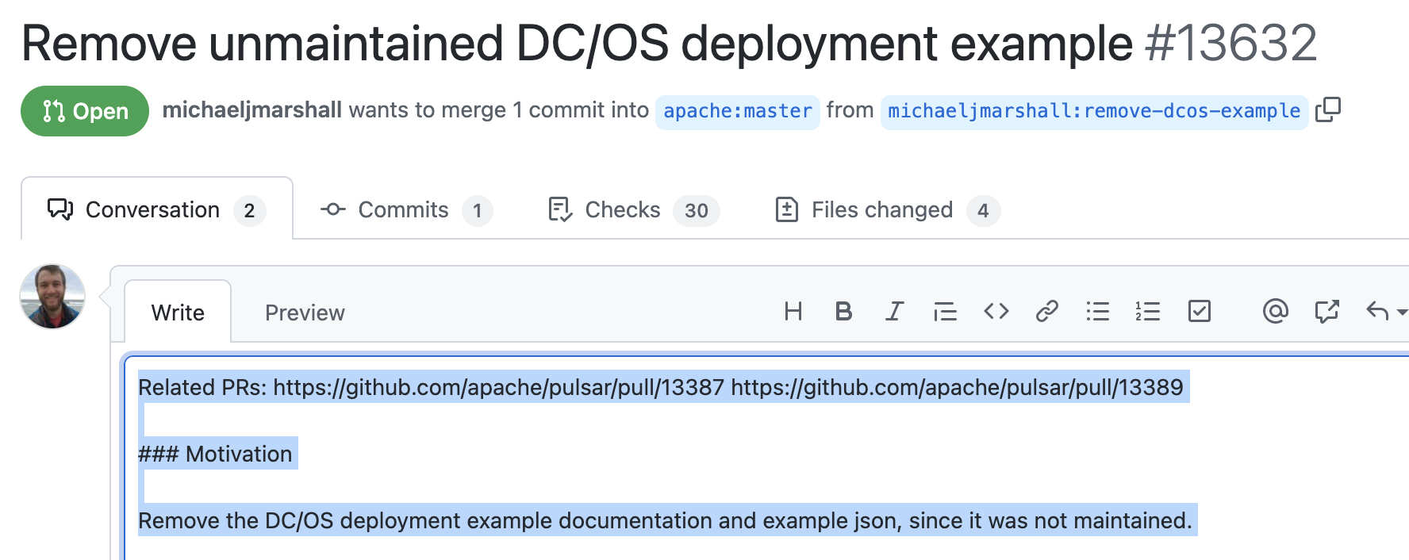
Task: Add a hyperlink via link icon
Action: tap(1046, 311)
